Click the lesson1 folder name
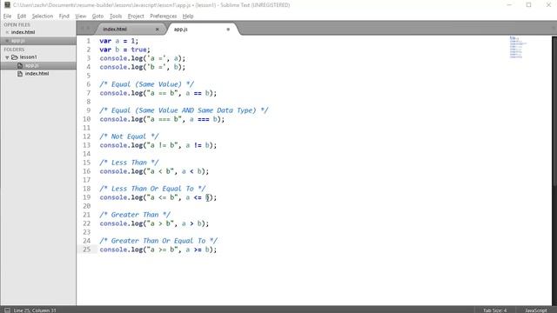This screenshot has height=313, width=557. (x=29, y=57)
